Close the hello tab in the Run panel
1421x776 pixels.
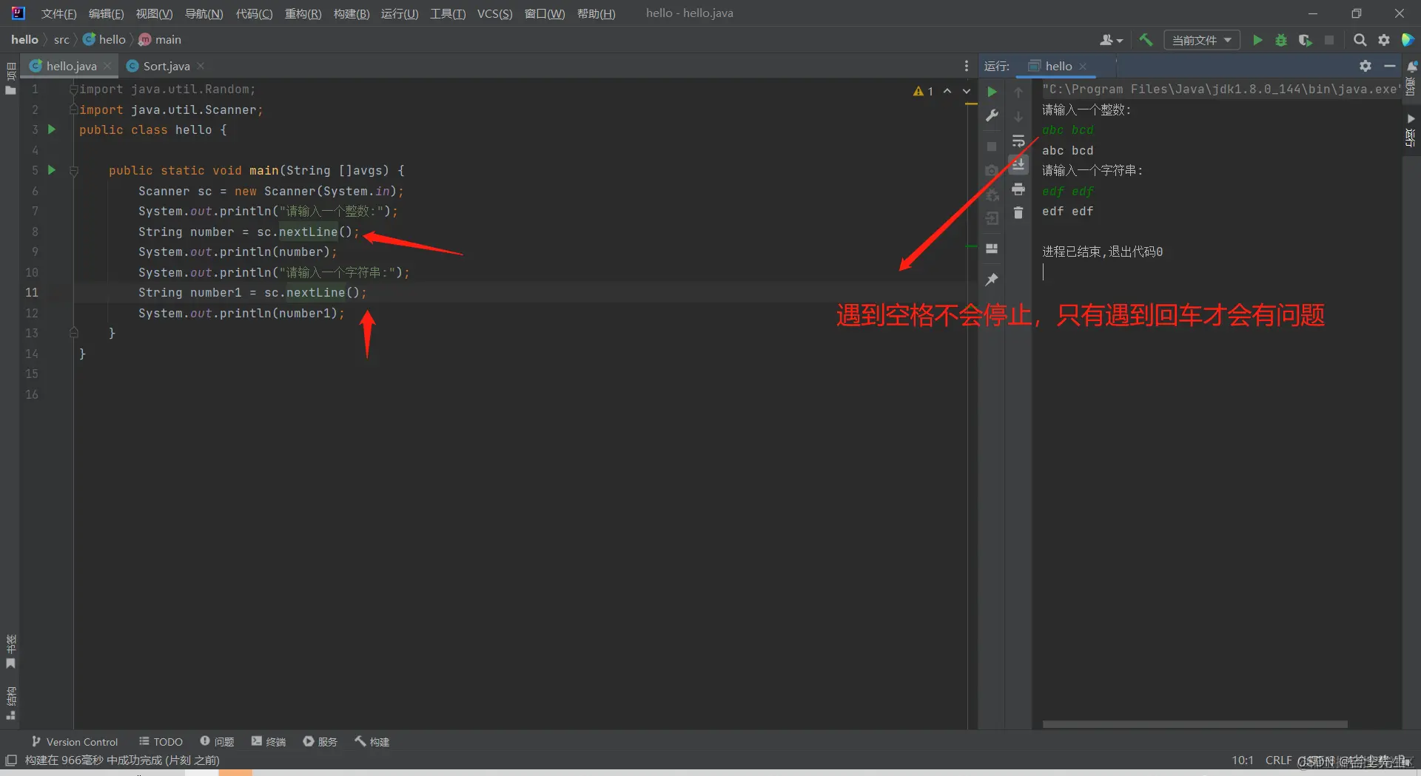pyautogui.click(x=1083, y=66)
